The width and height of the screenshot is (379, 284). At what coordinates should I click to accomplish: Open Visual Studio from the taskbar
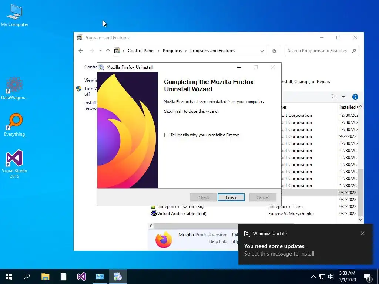pyautogui.click(x=82, y=277)
